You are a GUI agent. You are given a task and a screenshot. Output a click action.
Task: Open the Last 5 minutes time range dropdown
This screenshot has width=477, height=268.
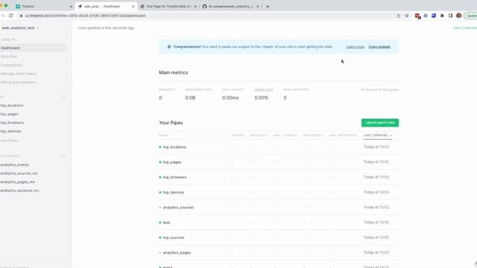(x=465, y=28)
